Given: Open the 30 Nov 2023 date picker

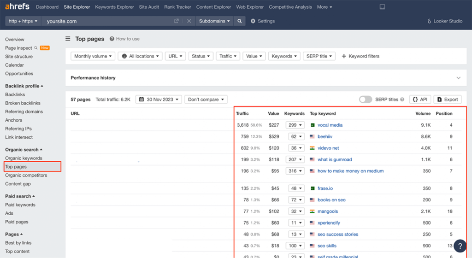Looking at the screenshot, I should 159,100.
